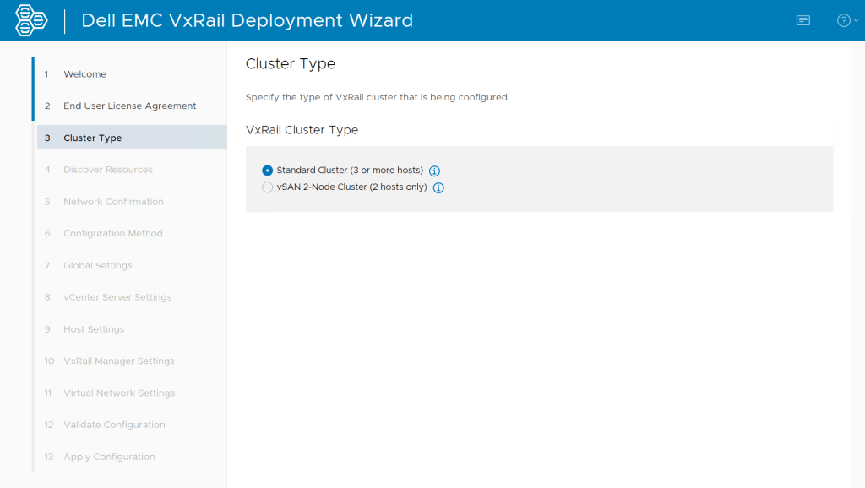Select vSAN 2-Node Cluster radio button
865x488 pixels.
[x=268, y=187]
